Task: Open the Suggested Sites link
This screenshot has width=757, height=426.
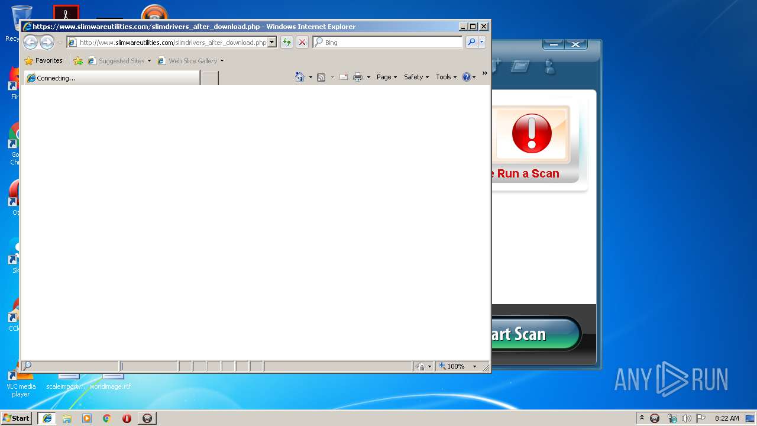Action: (116, 60)
